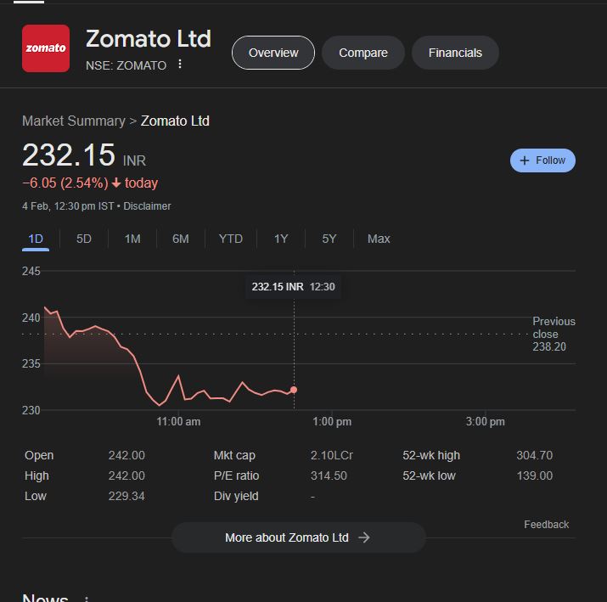Click the P/E ratio value 314.50
607x602 pixels.
(x=329, y=475)
